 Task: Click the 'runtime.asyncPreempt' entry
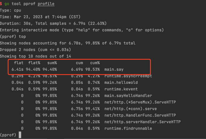[128, 76]
